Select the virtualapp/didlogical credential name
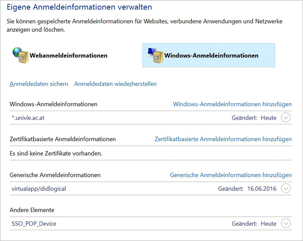 39,188
